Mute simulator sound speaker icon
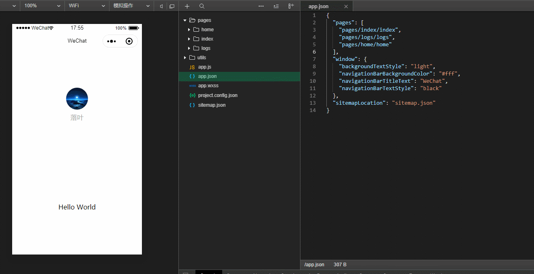 click(161, 6)
